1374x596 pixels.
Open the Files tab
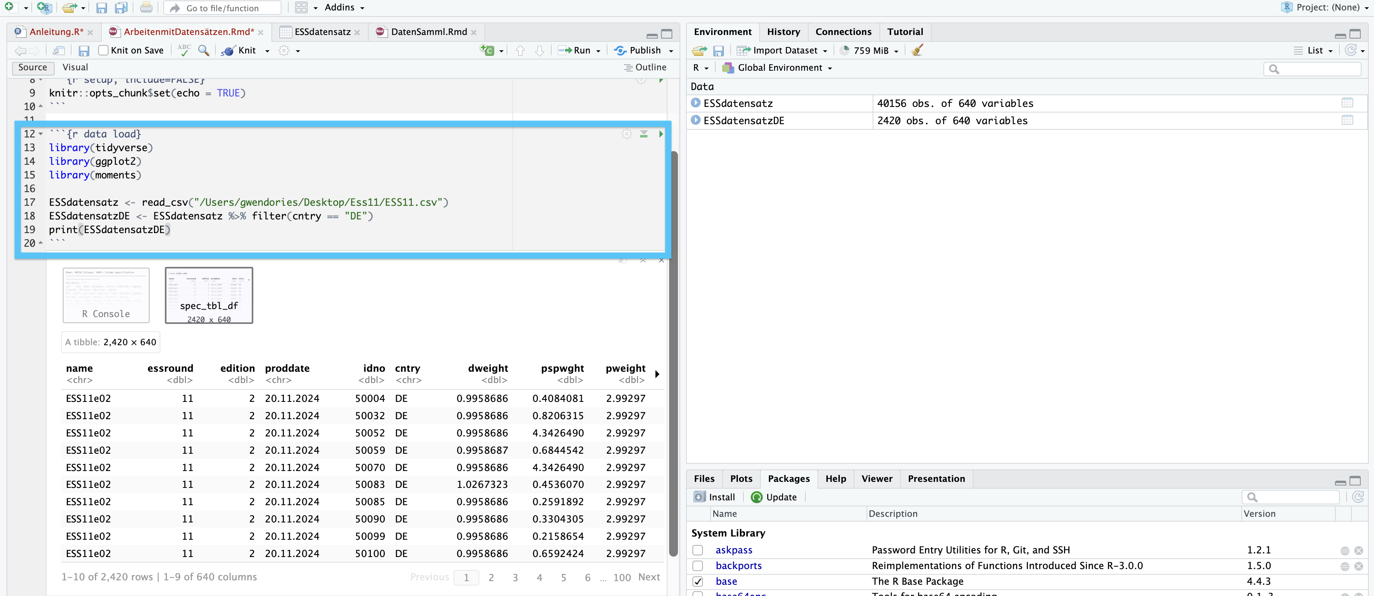[704, 479]
